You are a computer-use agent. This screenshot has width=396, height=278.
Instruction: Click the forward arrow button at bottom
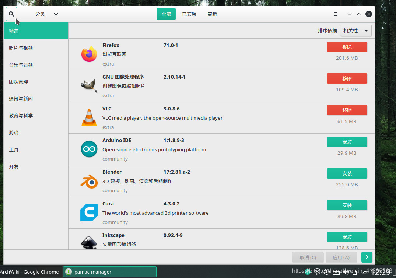tap(367, 257)
